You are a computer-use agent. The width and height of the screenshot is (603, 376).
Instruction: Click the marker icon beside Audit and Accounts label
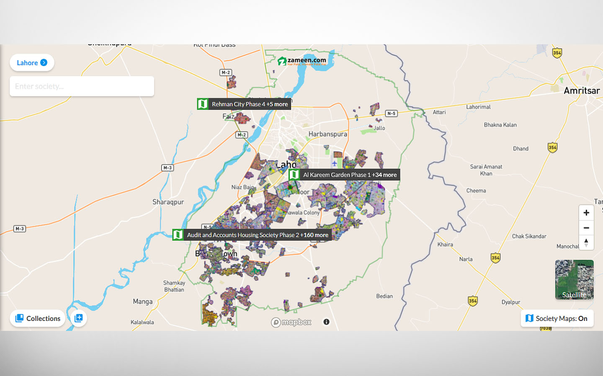point(178,235)
